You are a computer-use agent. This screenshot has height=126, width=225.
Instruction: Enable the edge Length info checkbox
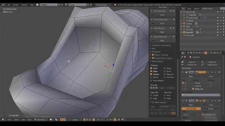point(151,95)
